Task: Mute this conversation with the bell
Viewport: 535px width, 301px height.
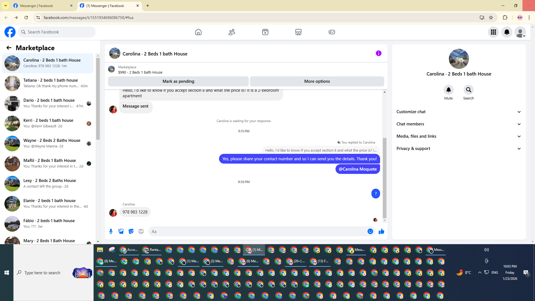Action: [x=448, y=90]
